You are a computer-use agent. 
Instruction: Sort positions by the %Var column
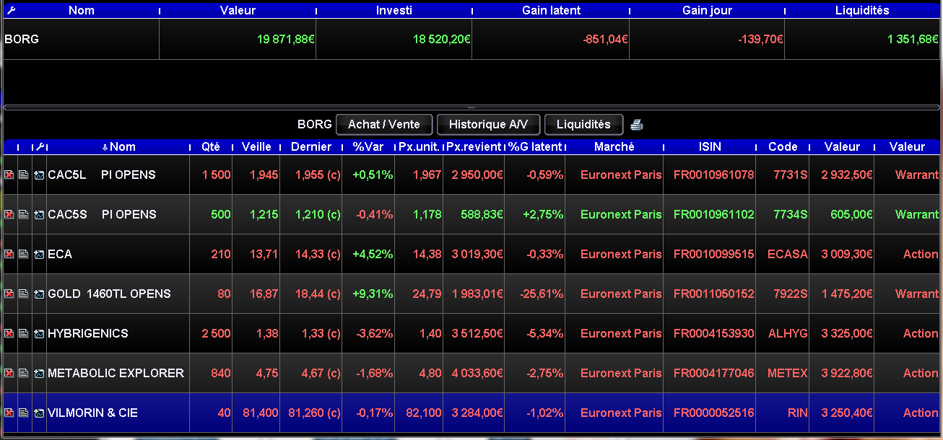pos(368,146)
